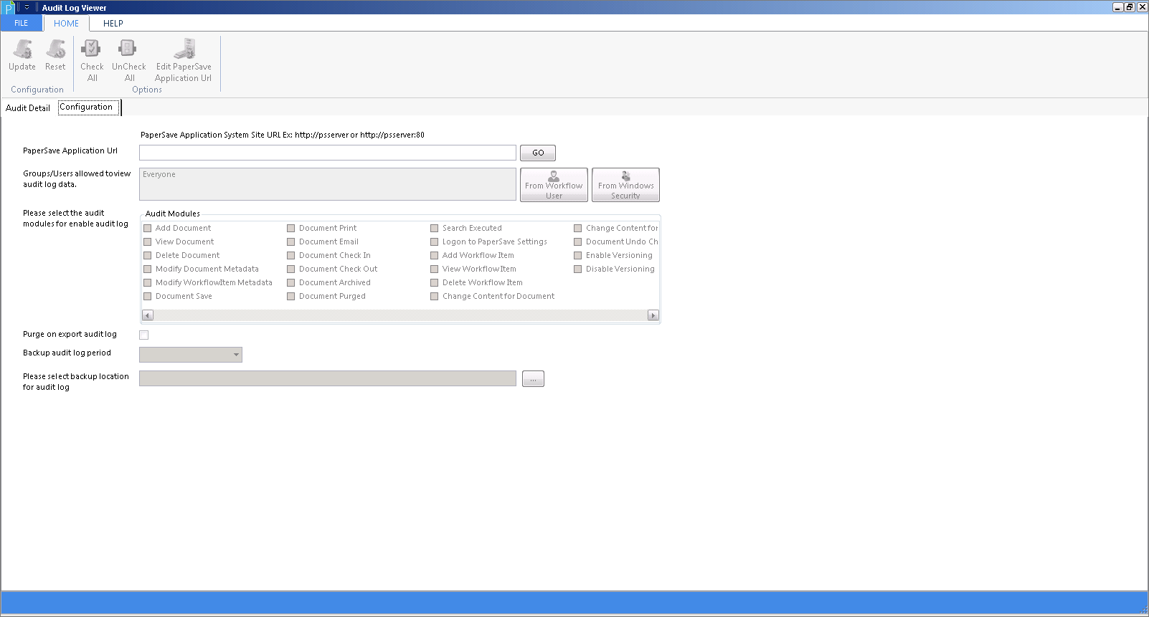1149x617 pixels.
Task: Minimize the Audit Log Viewer window
Action: [x=1118, y=7]
